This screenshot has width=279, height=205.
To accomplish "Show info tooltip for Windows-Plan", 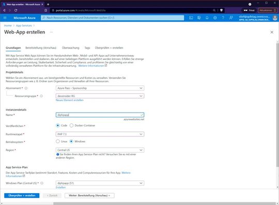I will [42, 183].
